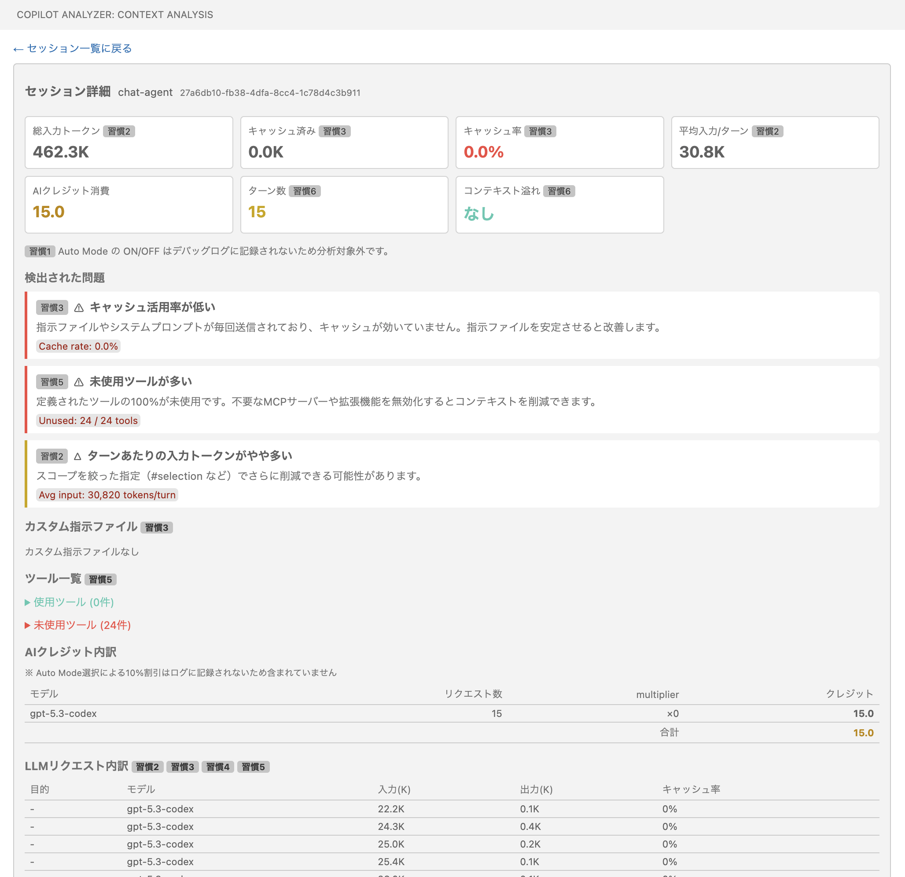The width and height of the screenshot is (905, 877).
Task: Click warning icon beside キャッシュ活用率が低い
Action: [x=79, y=308]
